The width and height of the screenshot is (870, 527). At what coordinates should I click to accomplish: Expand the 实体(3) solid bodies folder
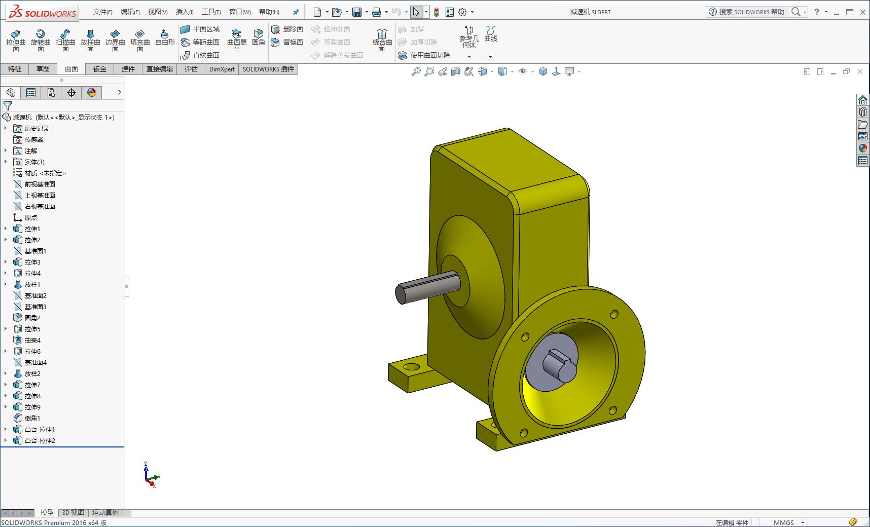6,162
